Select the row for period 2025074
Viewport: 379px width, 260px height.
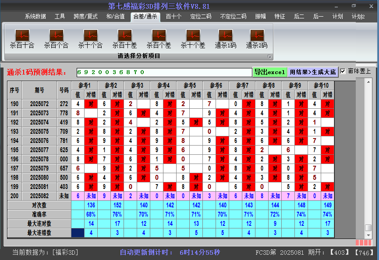coord(171,122)
